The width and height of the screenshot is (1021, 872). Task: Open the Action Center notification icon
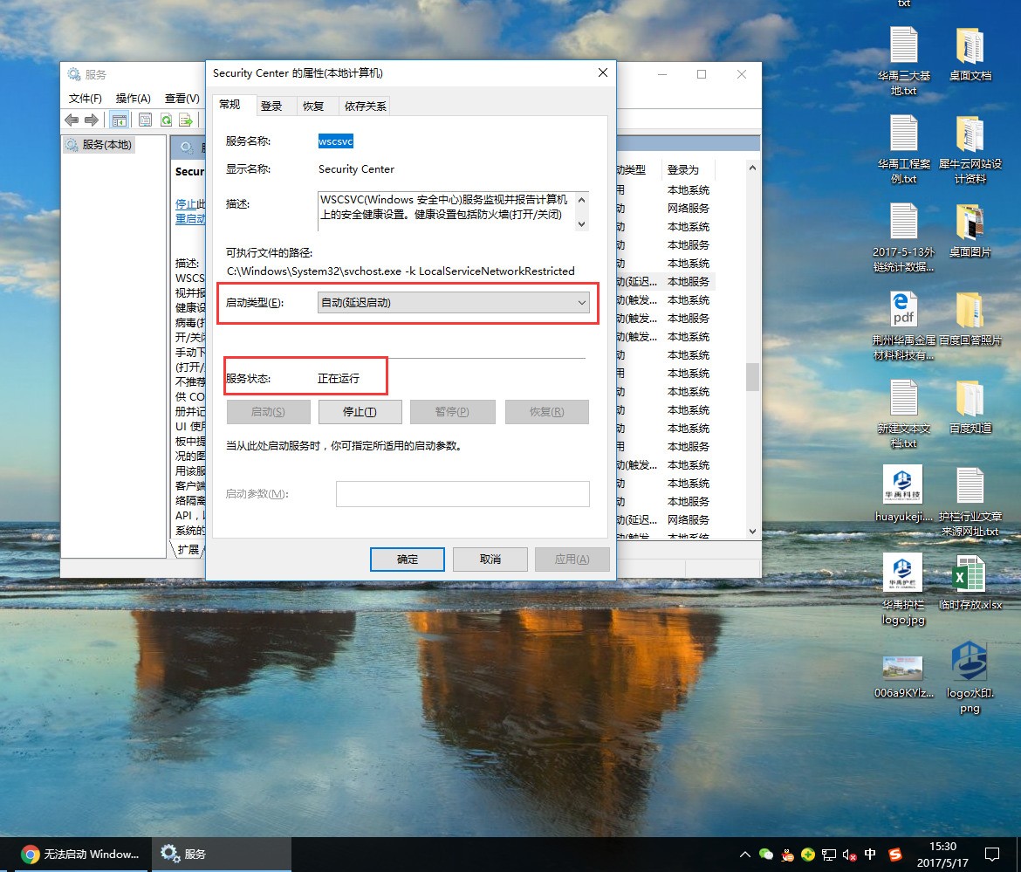[991, 855]
